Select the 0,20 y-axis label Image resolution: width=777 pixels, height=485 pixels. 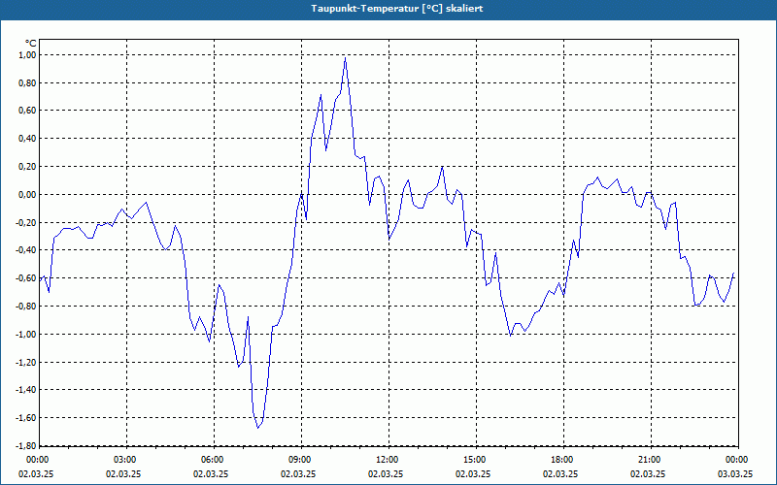(28, 166)
